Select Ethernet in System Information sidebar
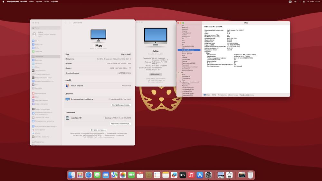Screen dimensions: 322x181 (185, 31)
